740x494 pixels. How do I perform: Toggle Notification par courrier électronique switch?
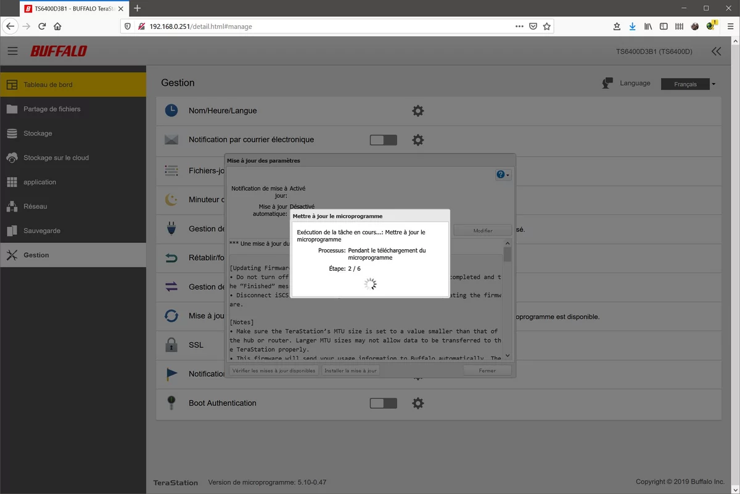coord(384,140)
